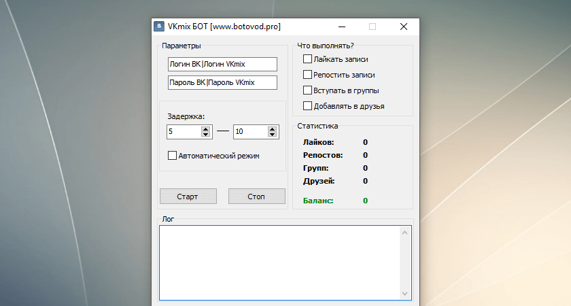This screenshot has height=306, width=571.
Task: Check the Вступать в группы option
Action: click(307, 90)
